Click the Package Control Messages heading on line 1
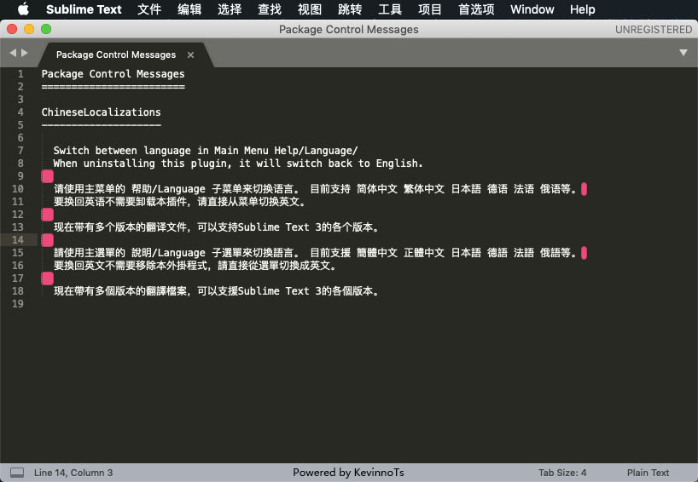This screenshot has width=698, height=482. (x=113, y=74)
